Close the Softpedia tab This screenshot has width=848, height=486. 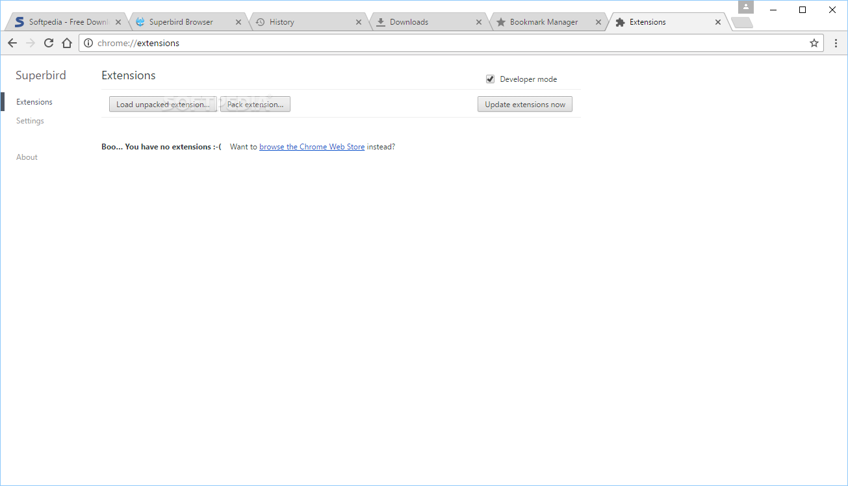pos(118,22)
